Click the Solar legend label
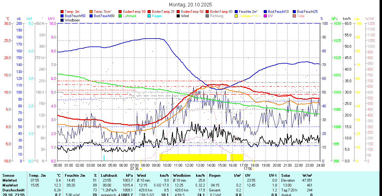This screenshot has height=196, width=382. click(x=301, y=16)
